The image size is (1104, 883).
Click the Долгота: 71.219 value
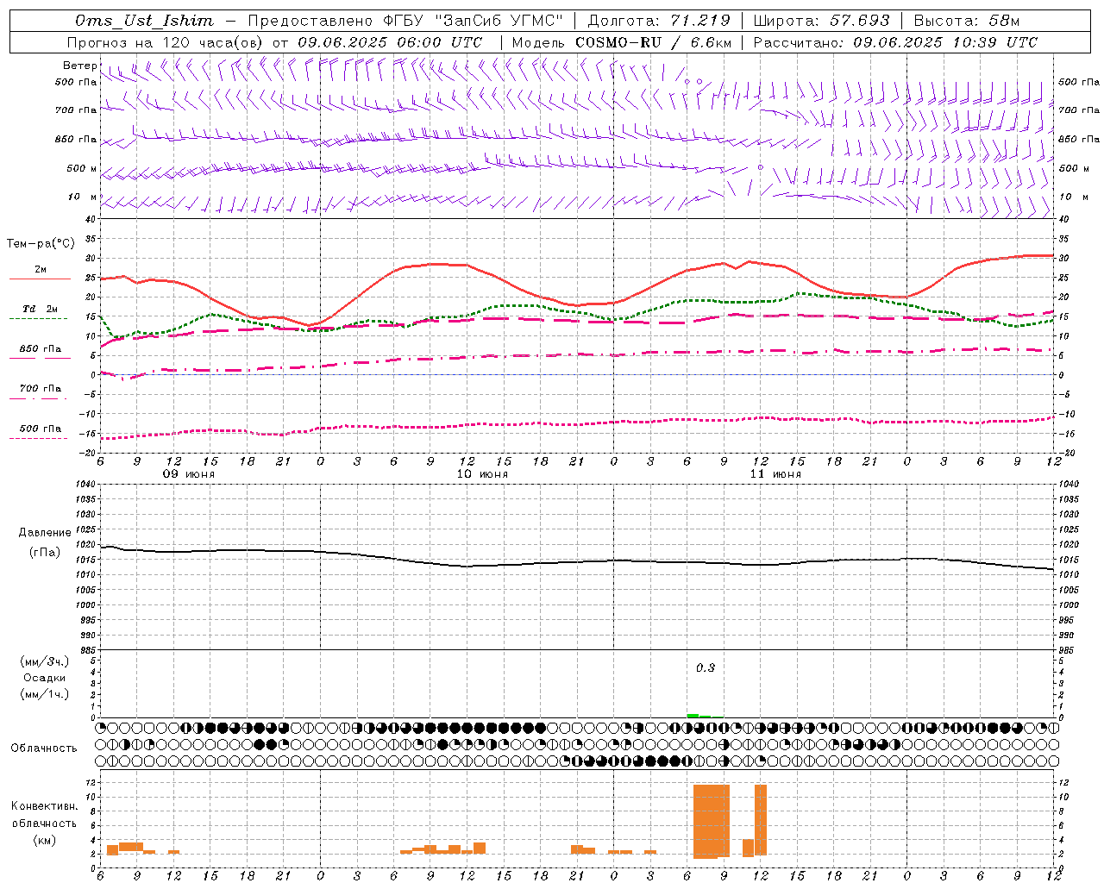coord(659,21)
